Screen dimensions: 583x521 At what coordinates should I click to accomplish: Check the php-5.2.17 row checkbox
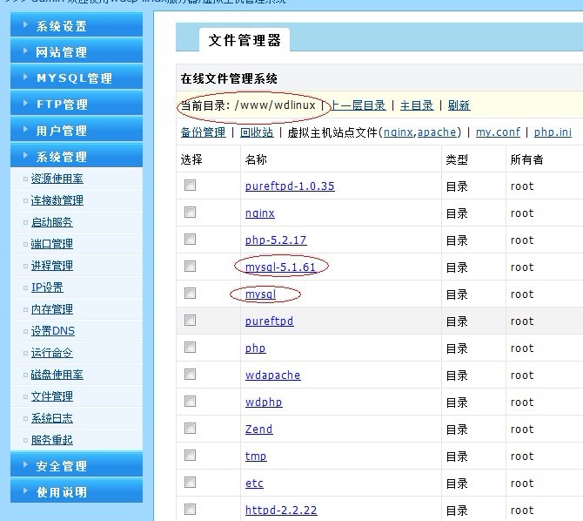(x=190, y=239)
